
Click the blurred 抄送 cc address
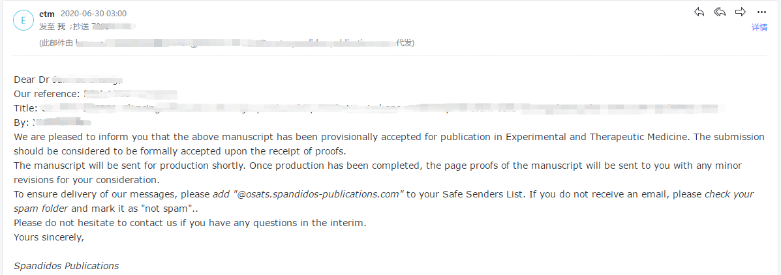point(114,26)
